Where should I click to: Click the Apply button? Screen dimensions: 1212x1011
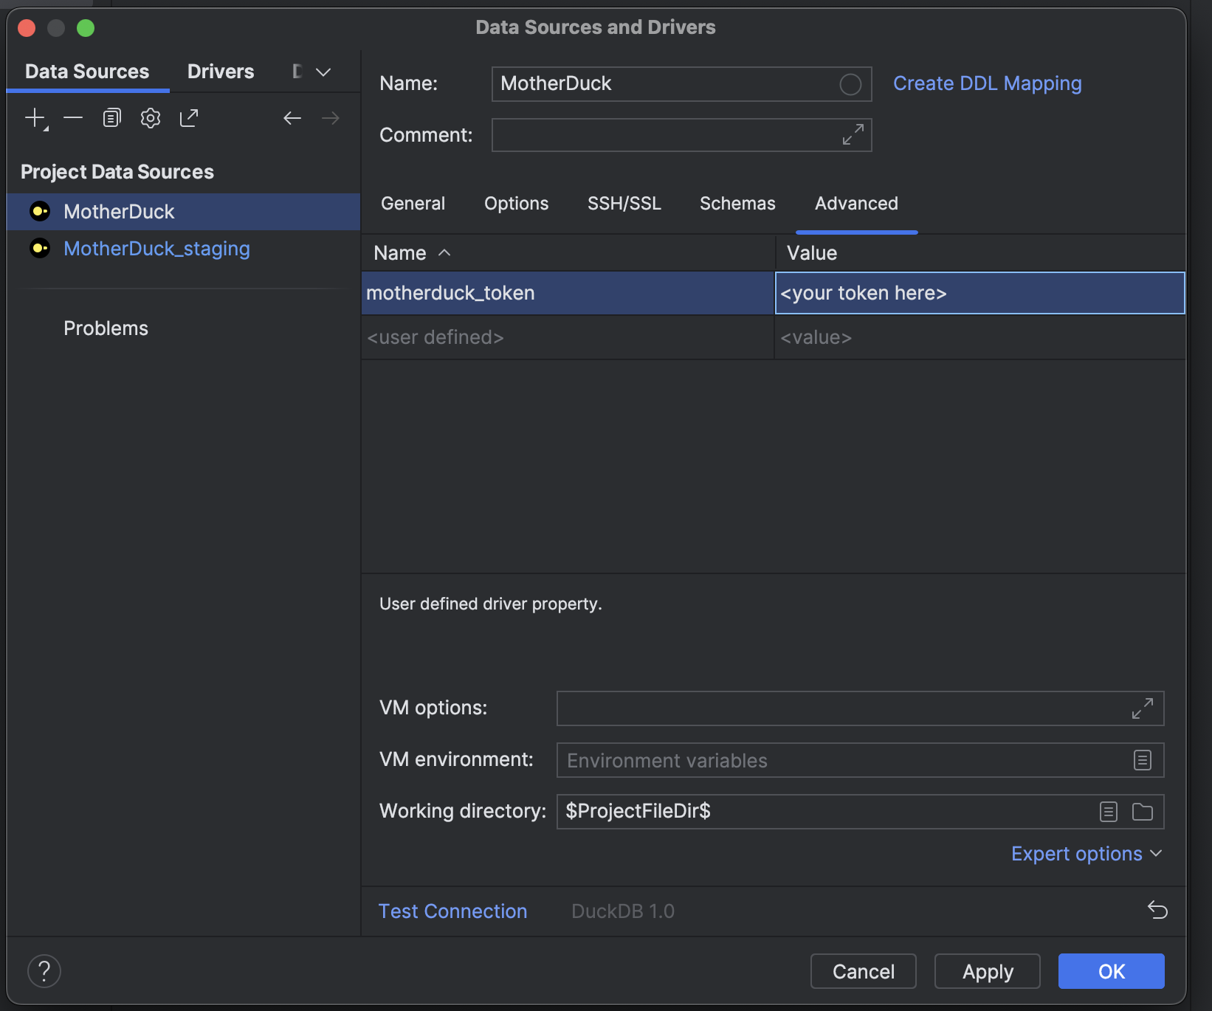click(x=988, y=971)
